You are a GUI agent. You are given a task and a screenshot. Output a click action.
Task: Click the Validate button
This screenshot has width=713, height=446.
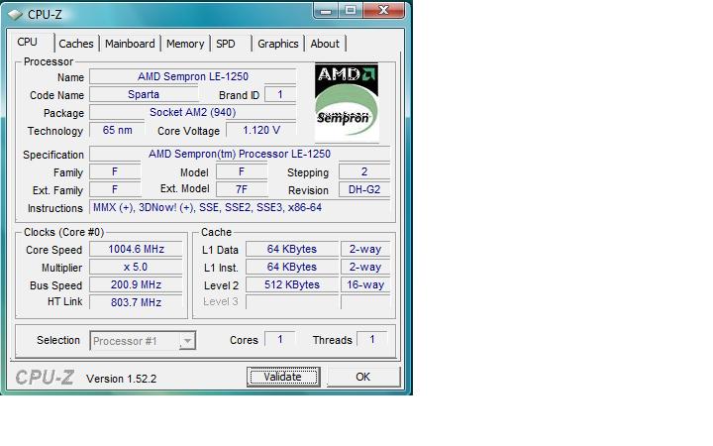point(283,377)
